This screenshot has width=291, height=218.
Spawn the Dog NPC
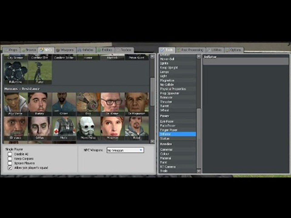(x=88, y=104)
